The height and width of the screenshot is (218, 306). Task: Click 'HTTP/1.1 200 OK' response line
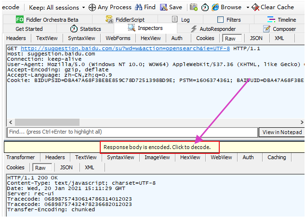click(x=32, y=178)
